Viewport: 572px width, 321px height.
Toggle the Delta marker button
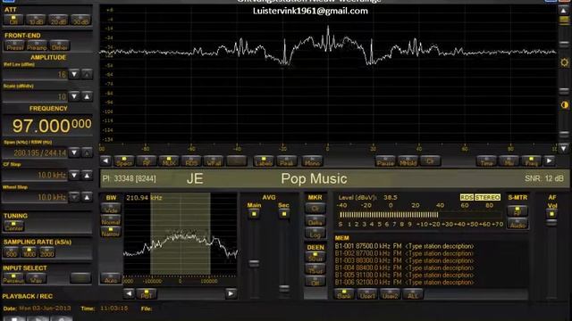point(315,221)
